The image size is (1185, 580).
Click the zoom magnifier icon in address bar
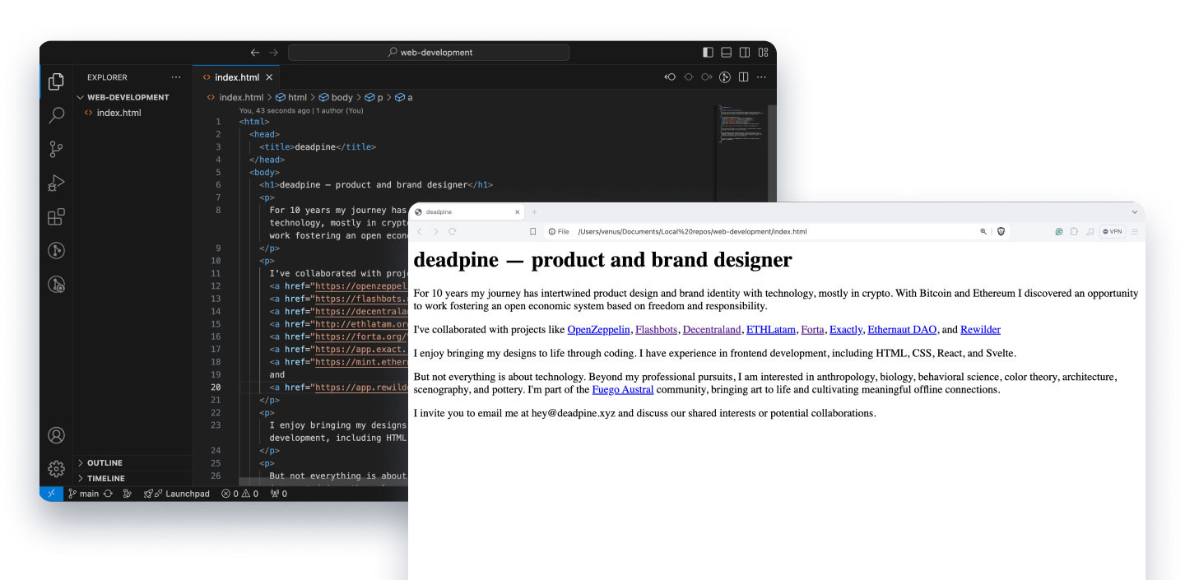(x=983, y=232)
